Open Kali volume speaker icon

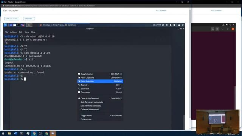(x=167, y=25)
